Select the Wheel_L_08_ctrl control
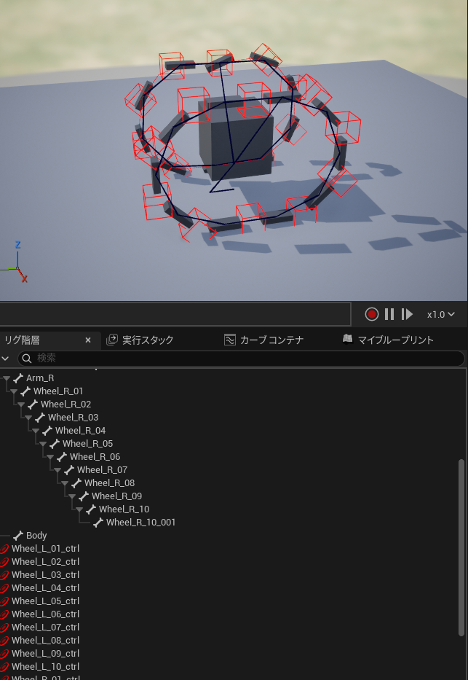The width and height of the screenshot is (468, 680). [x=45, y=640]
